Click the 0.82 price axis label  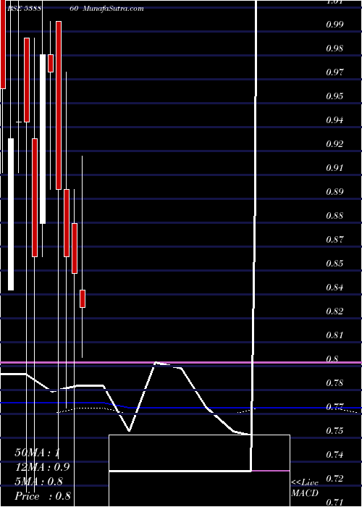tap(334, 311)
